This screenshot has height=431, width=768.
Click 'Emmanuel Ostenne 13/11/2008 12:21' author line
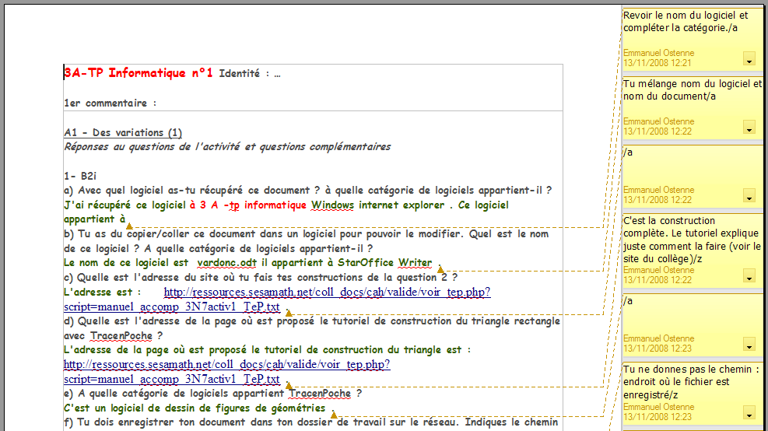[x=659, y=58]
